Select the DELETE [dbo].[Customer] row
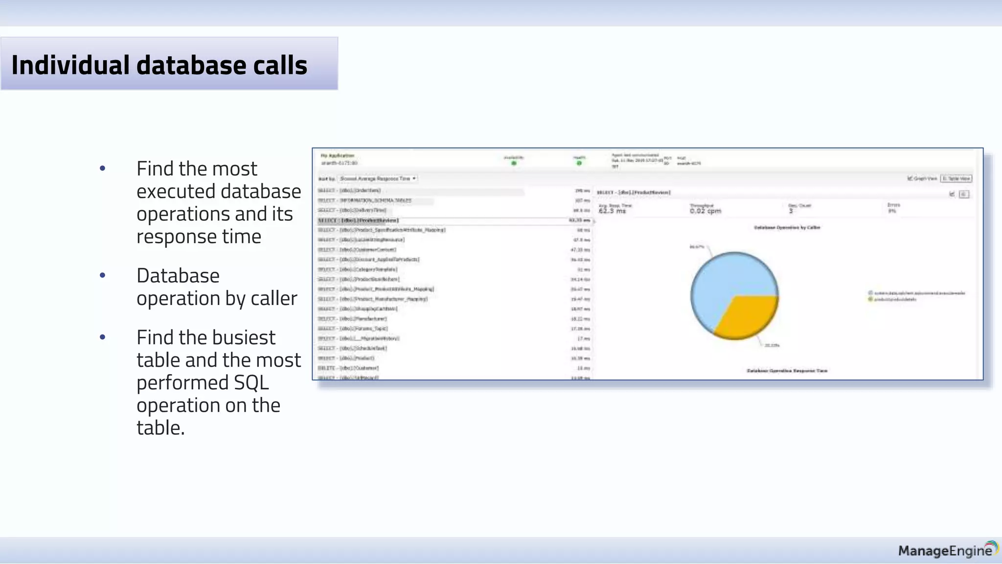The width and height of the screenshot is (1002, 564). click(454, 368)
